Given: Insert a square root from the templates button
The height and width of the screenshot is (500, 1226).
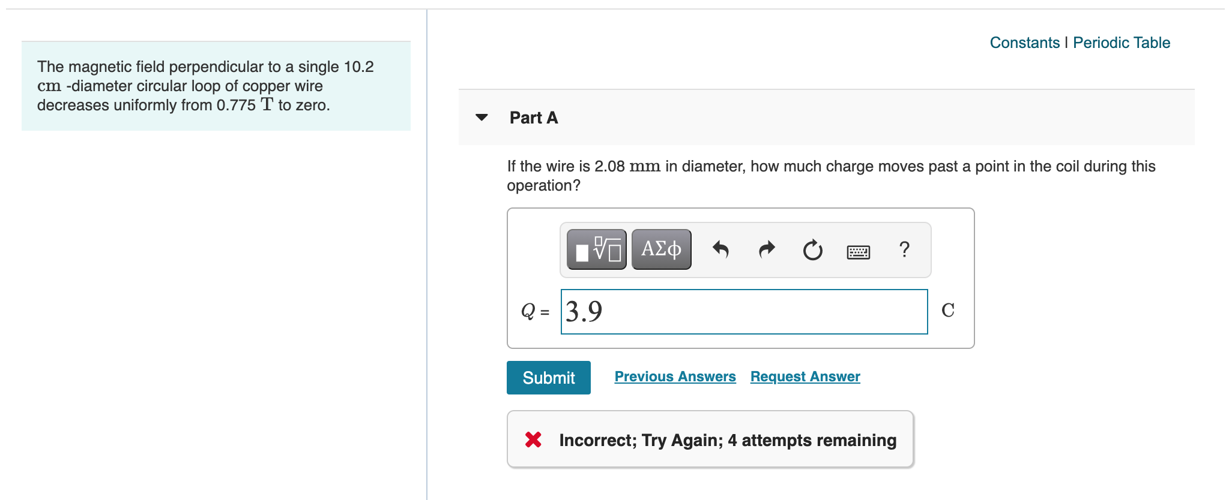Looking at the screenshot, I should 596,249.
